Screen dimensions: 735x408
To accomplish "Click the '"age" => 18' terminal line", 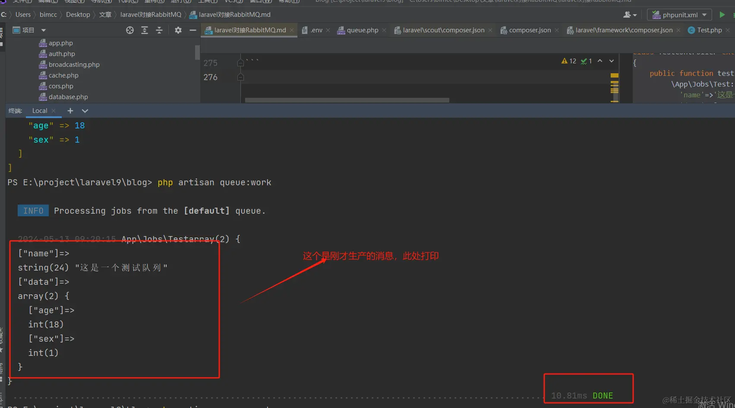I will pos(57,125).
